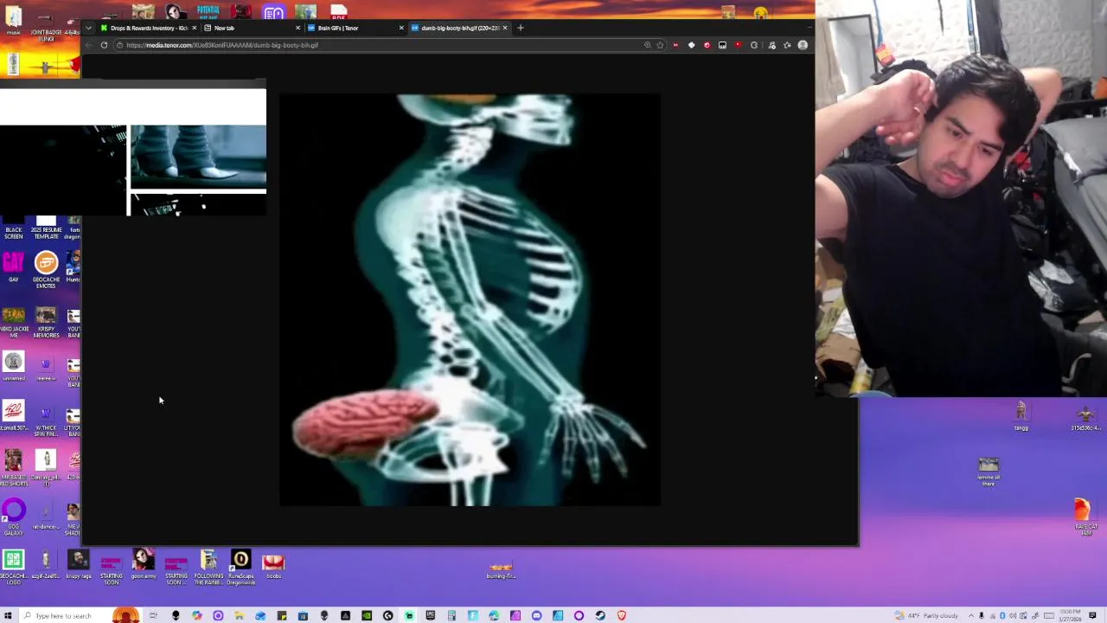
Task: Open GEOCACHE LOGO desktop icon
Action: (13, 567)
